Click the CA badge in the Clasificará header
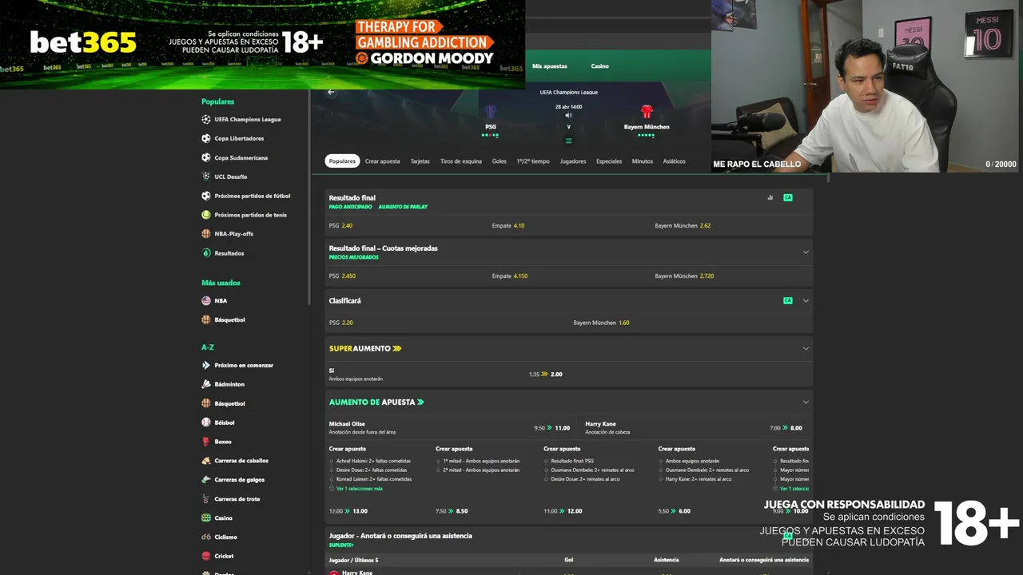1023x575 pixels. [788, 300]
